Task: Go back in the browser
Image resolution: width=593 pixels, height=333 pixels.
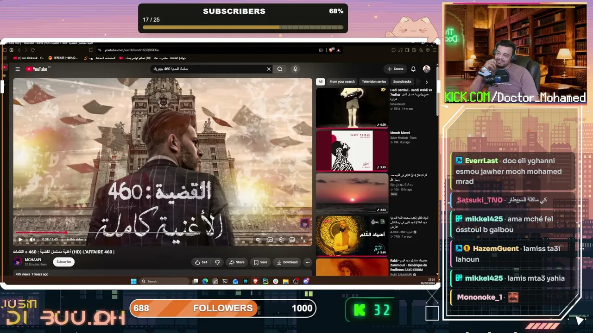Action: coord(19,50)
